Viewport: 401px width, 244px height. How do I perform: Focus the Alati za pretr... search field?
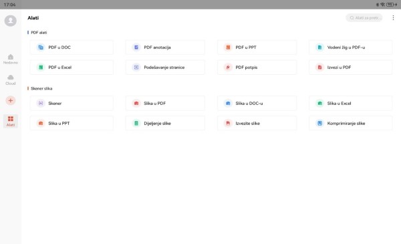coord(364,17)
